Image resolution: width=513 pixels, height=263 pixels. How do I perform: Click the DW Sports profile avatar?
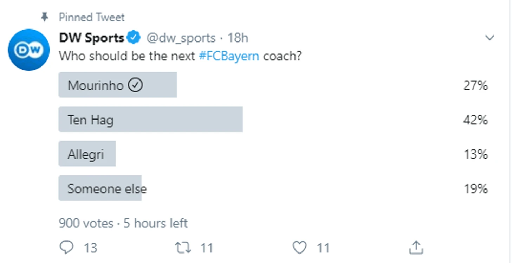click(28, 50)
